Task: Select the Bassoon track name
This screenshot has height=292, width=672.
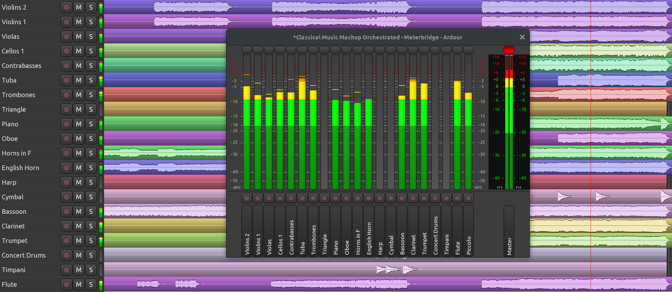Action: pos(14,211)
